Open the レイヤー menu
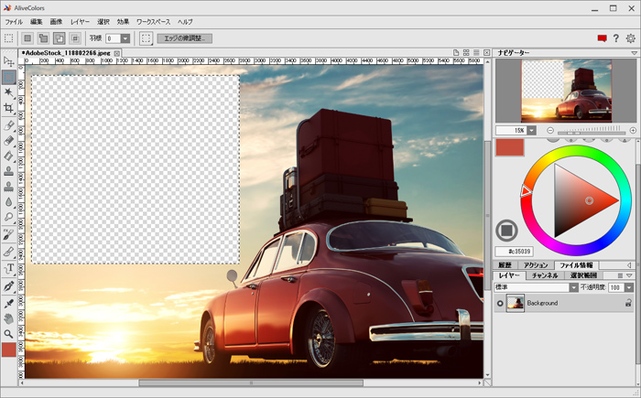 click(80, 22)
